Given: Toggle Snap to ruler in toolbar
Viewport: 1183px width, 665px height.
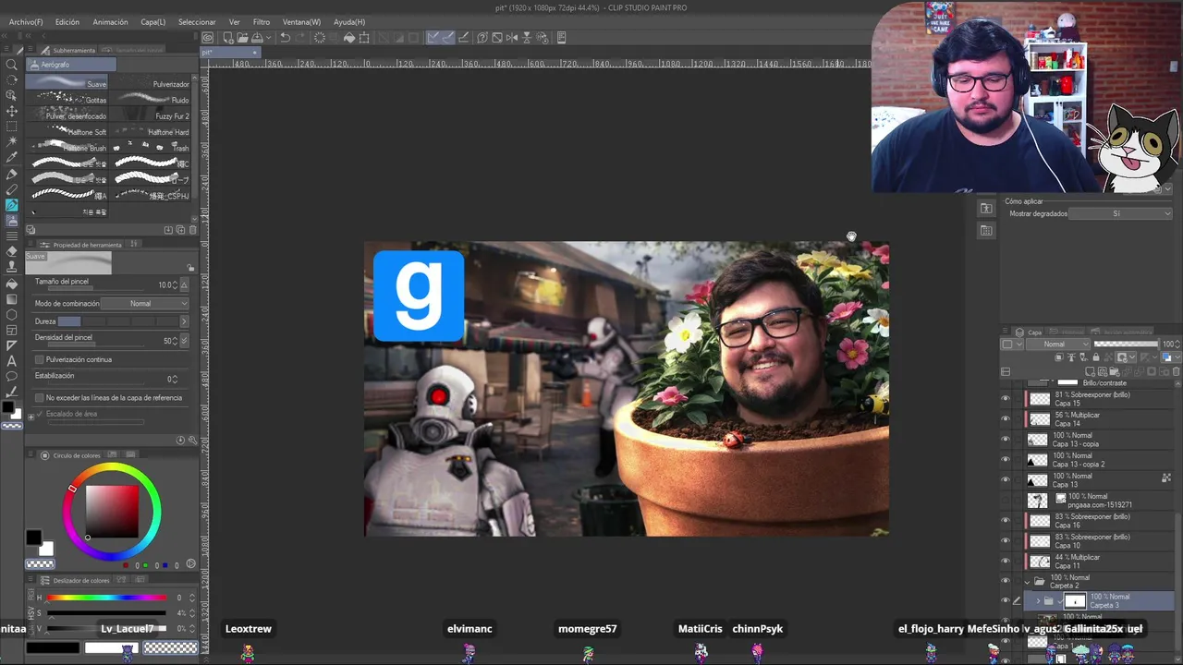Looking at the screenshot, I should tap(433, 38).
